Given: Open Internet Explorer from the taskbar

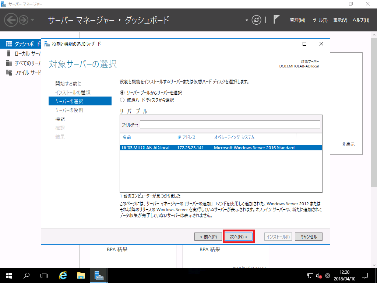Looking at the screenshot, I should tap(63, 275).
